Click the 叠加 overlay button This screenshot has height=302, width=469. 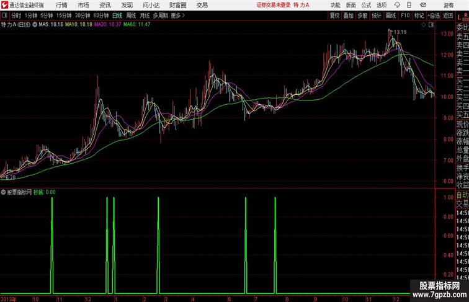349,16
